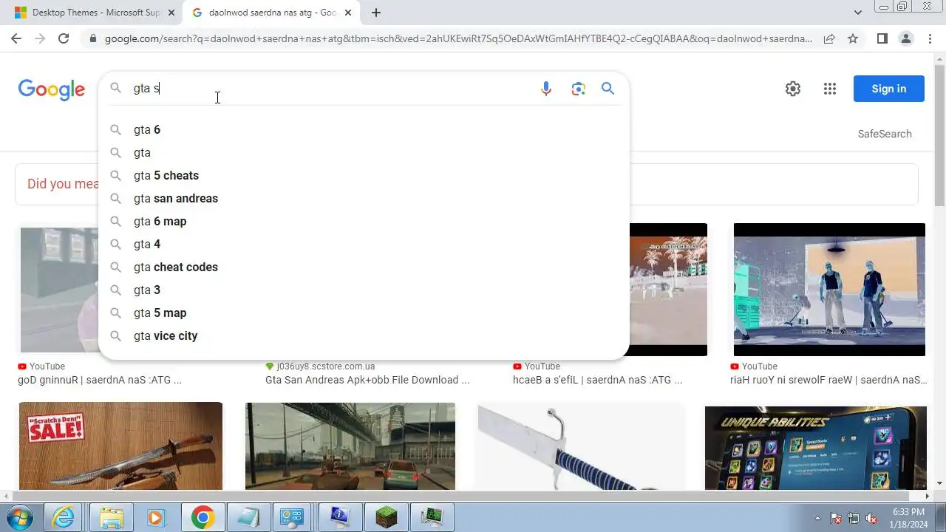The width and height of the screenshot is (946, 532).
Task: Expand the tab search dropdown
Action: [x=858, y=13]
